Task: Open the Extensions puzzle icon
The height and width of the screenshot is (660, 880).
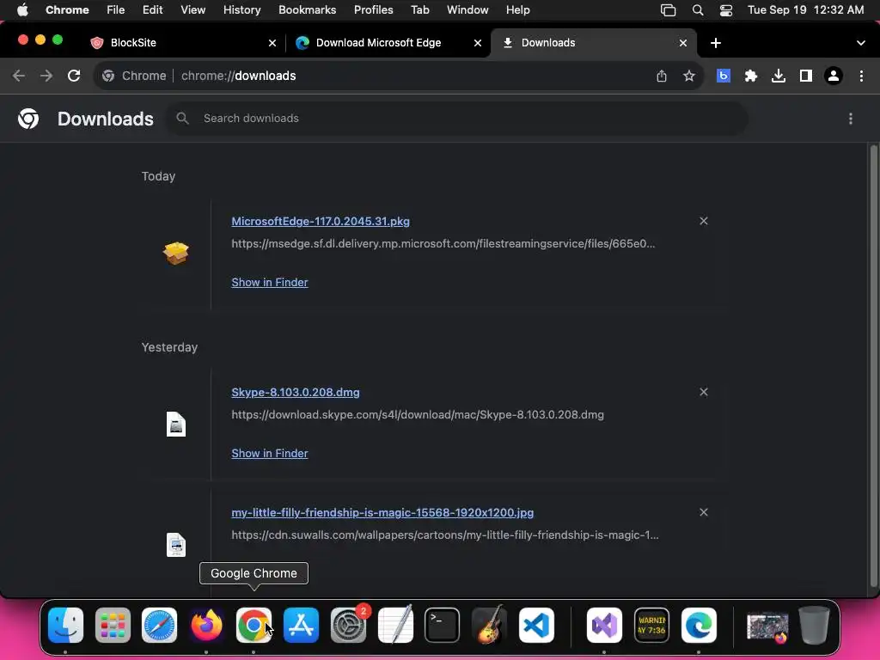Action: click(x=751, y=76)
